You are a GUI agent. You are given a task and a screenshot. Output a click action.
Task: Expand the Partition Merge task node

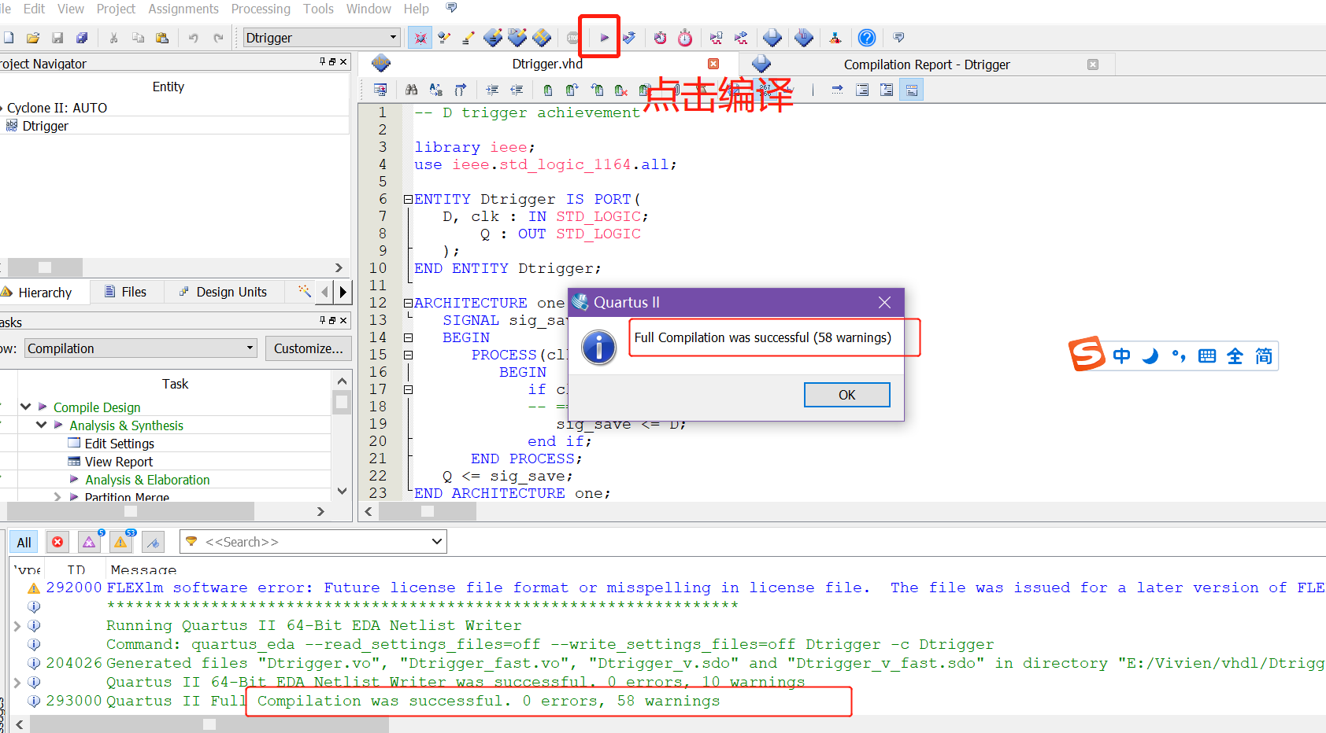click(57, 497)
